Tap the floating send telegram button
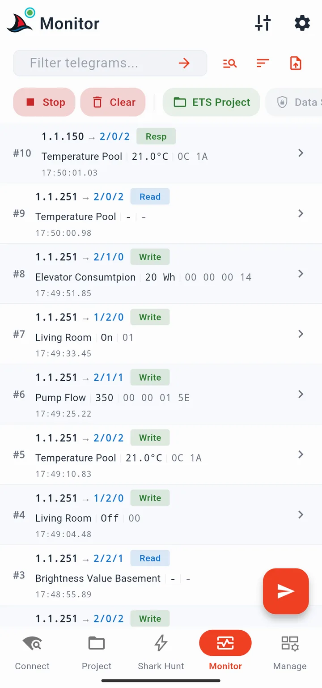The image size is (322, 688). [x=286, y=591]
